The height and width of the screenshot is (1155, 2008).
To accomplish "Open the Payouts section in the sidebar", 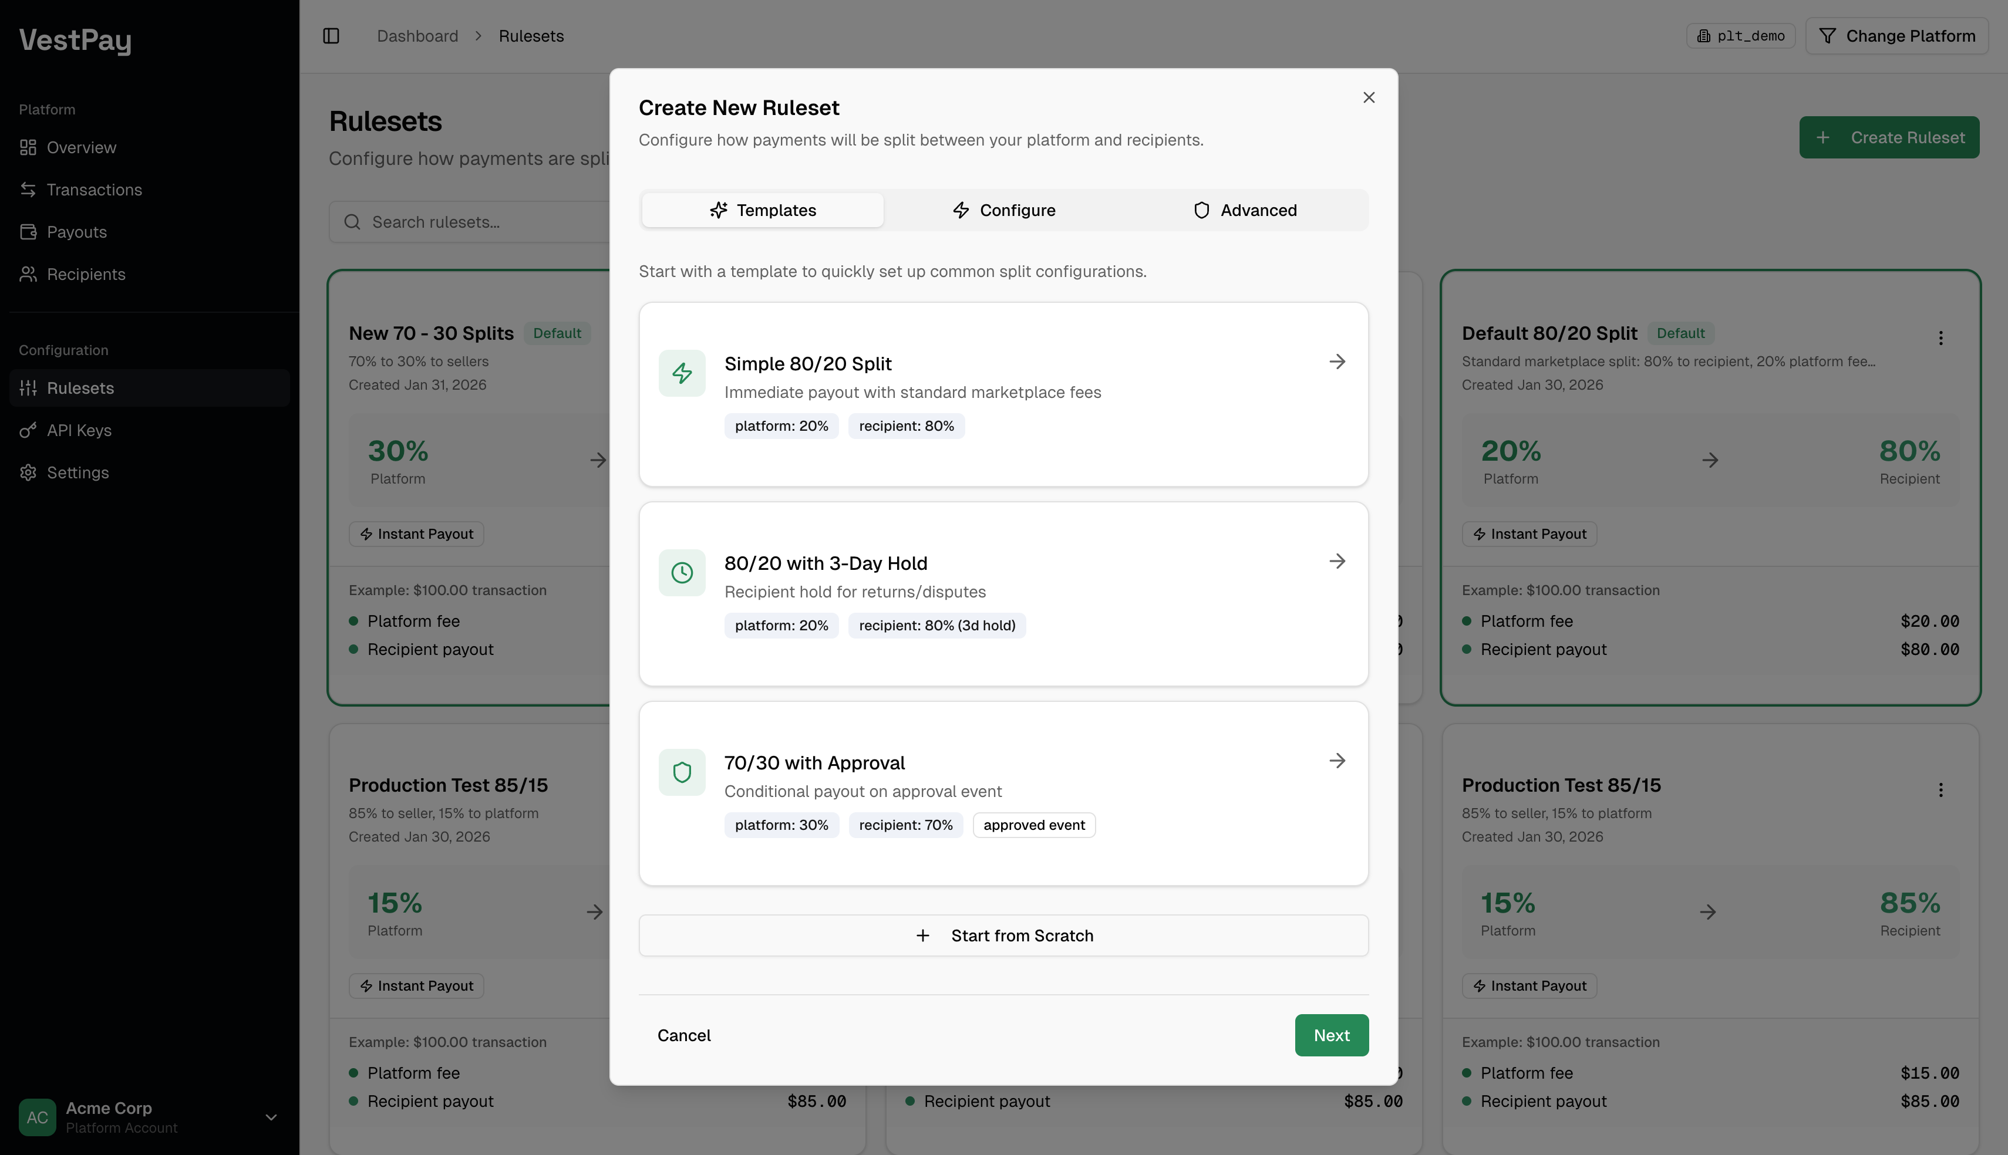I will [76, 232].
